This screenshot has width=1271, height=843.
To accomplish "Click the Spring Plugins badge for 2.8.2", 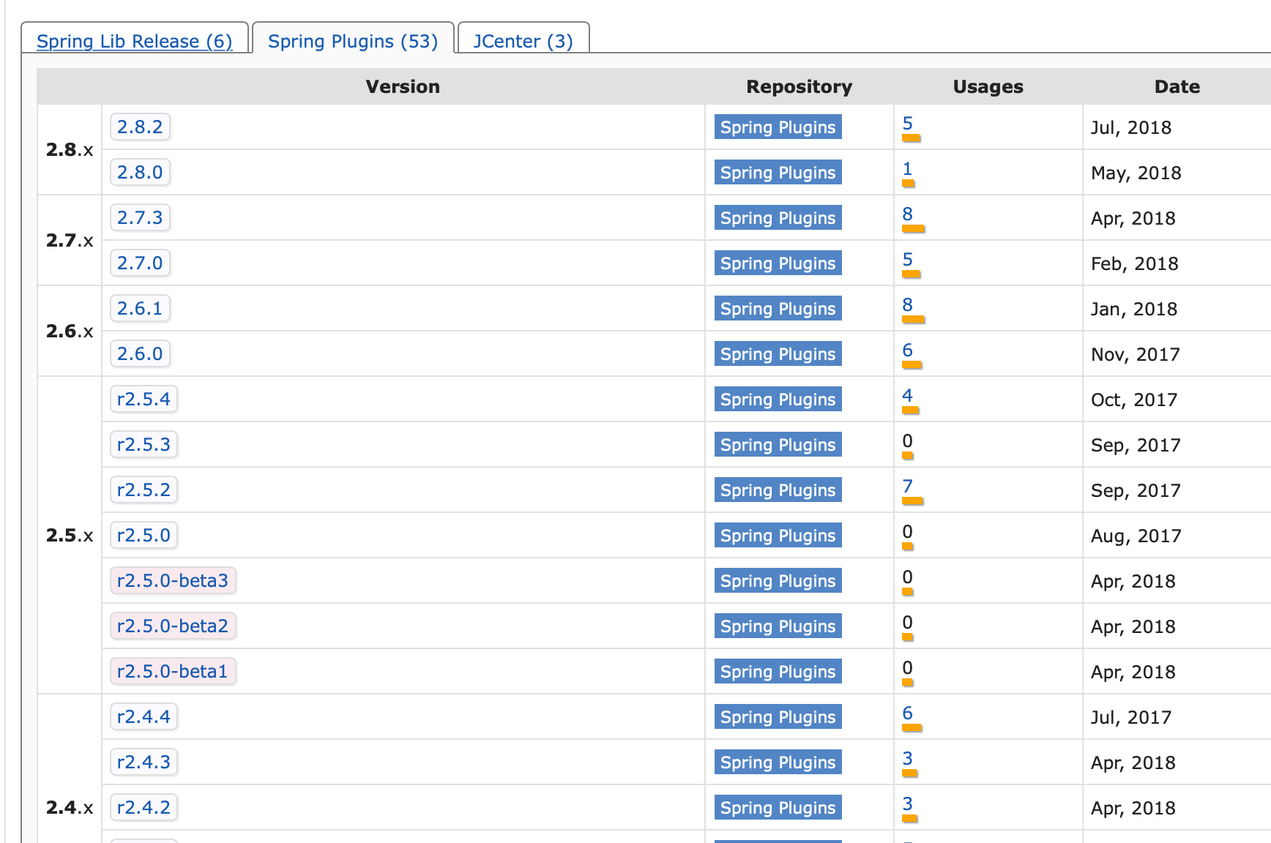I will [777, 127].
